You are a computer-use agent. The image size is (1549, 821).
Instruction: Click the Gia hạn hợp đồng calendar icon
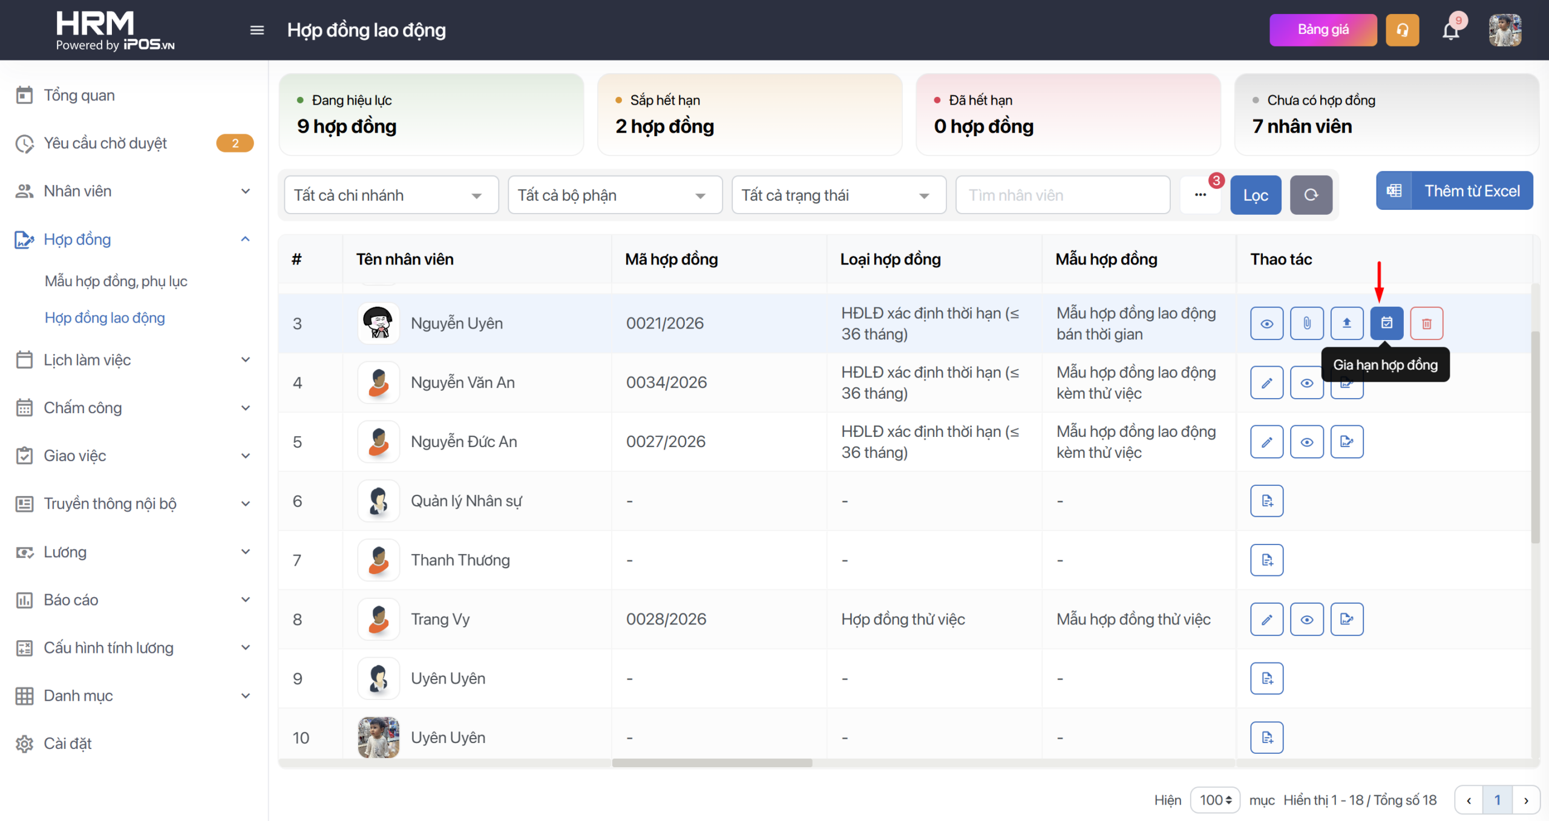1386,323
